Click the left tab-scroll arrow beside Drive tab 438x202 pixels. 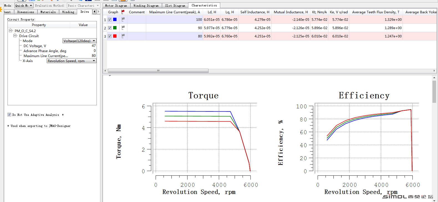pyautogui.click(x=95, y=12)
